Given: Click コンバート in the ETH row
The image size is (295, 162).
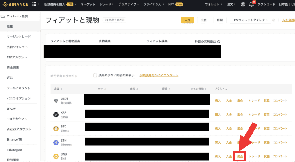Looking at the screenshot, I should [x=280, y=142].
